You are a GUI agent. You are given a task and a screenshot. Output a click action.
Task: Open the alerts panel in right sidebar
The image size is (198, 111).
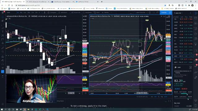pos(196,18)
